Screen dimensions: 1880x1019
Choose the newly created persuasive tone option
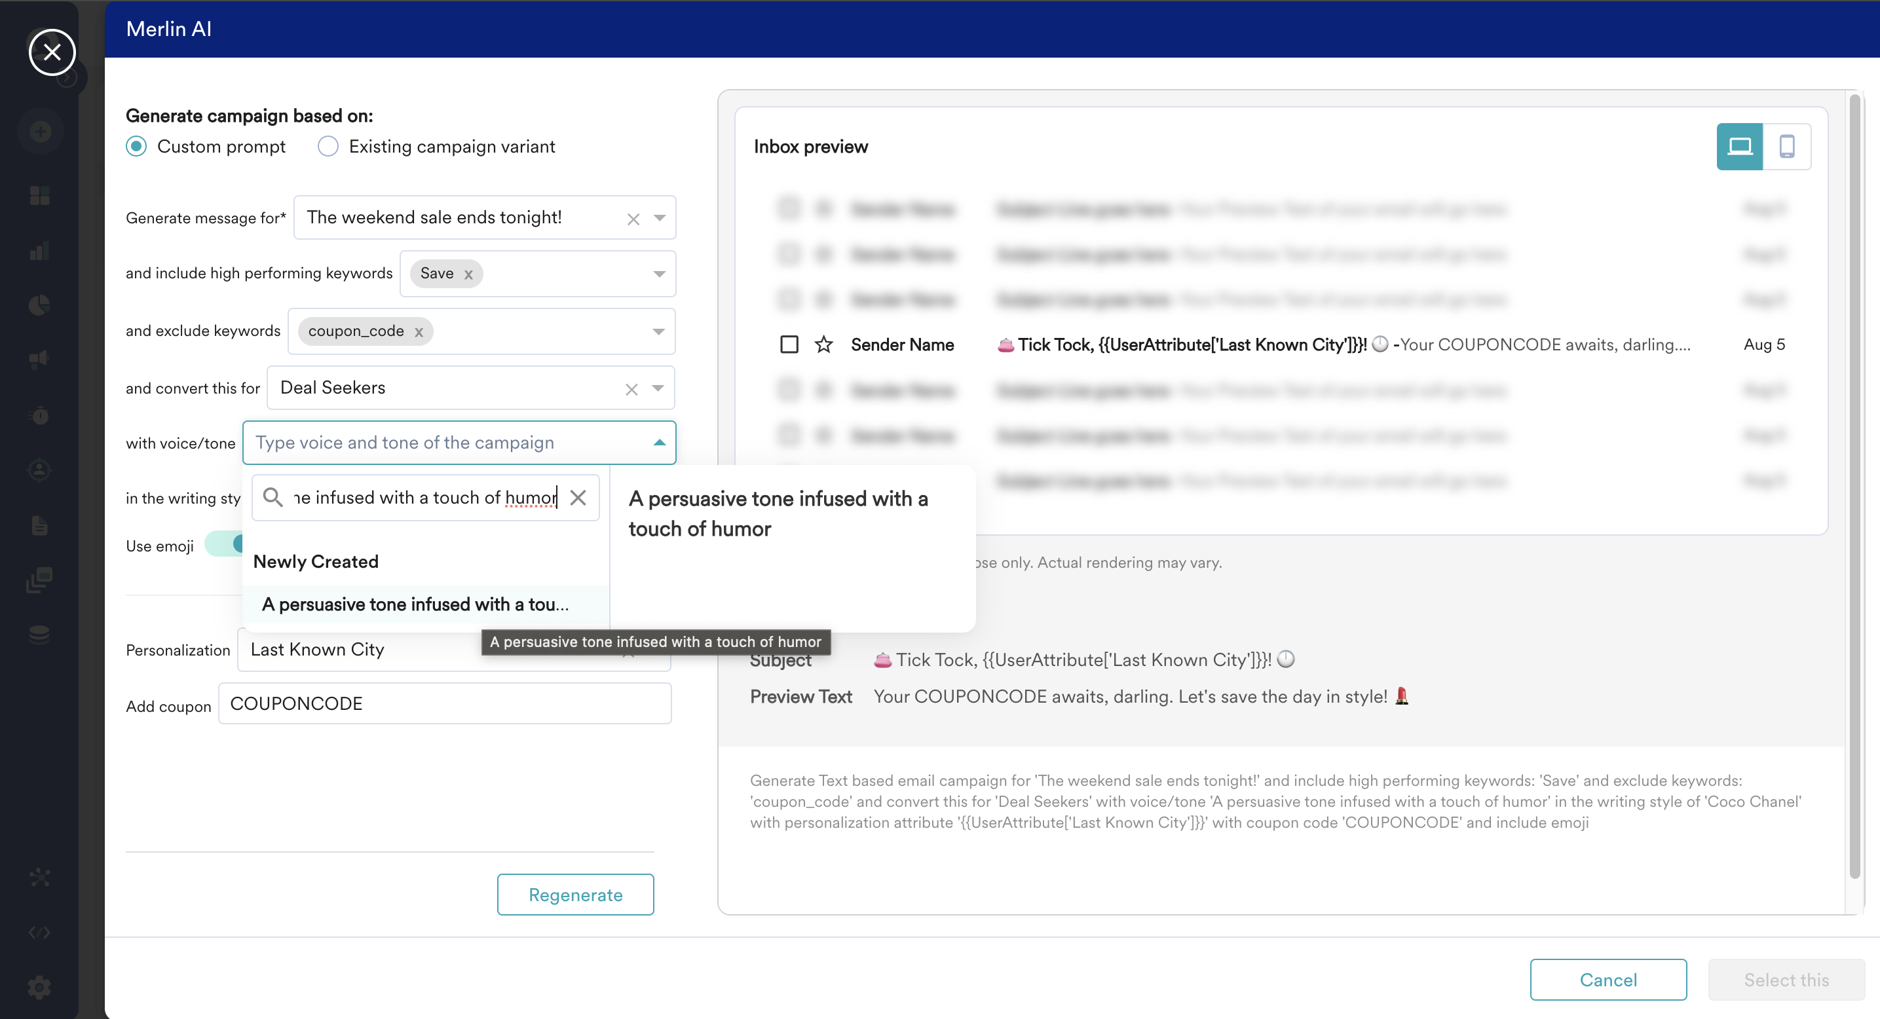coord(415,604)
